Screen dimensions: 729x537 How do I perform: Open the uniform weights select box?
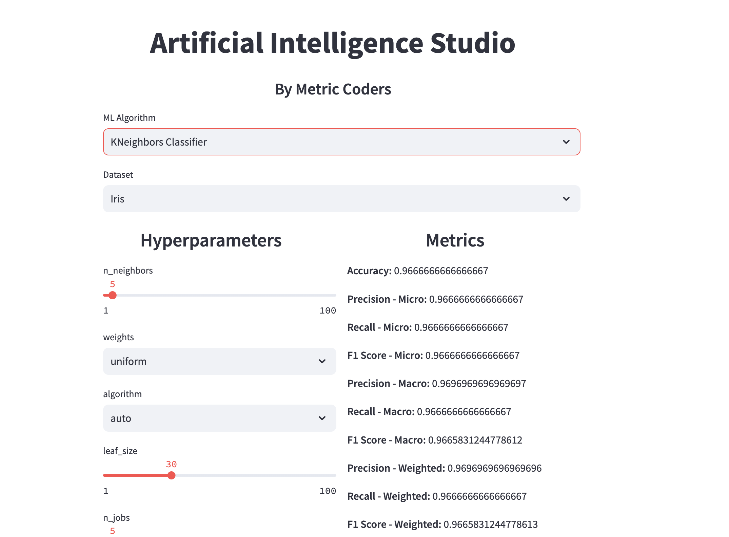click(203, 361)
